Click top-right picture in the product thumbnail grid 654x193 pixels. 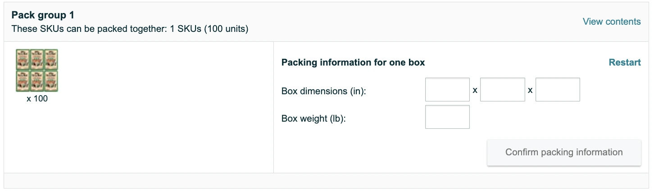pyautogui.click(x=51, y=60)
